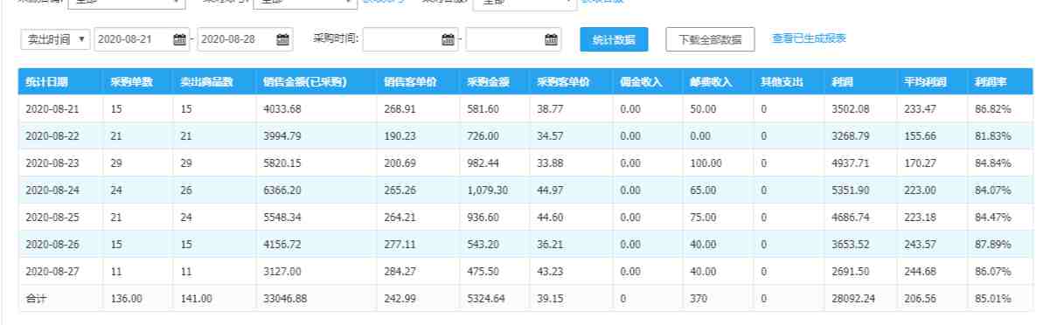
Task: Open calendar for end date 2020-08-28
Action: tap(282, 39)
